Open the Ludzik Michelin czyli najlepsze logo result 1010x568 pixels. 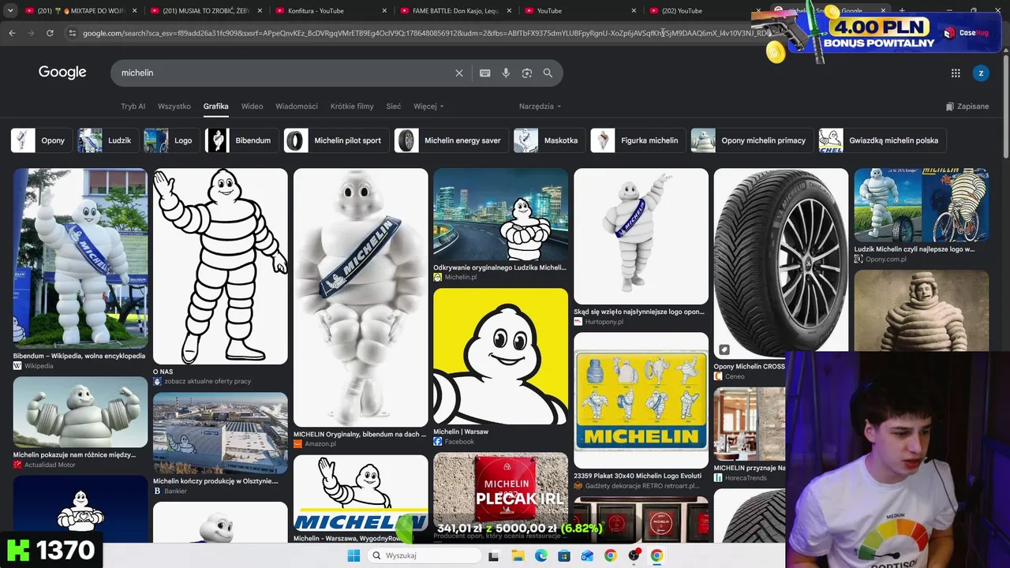(922, 205)
